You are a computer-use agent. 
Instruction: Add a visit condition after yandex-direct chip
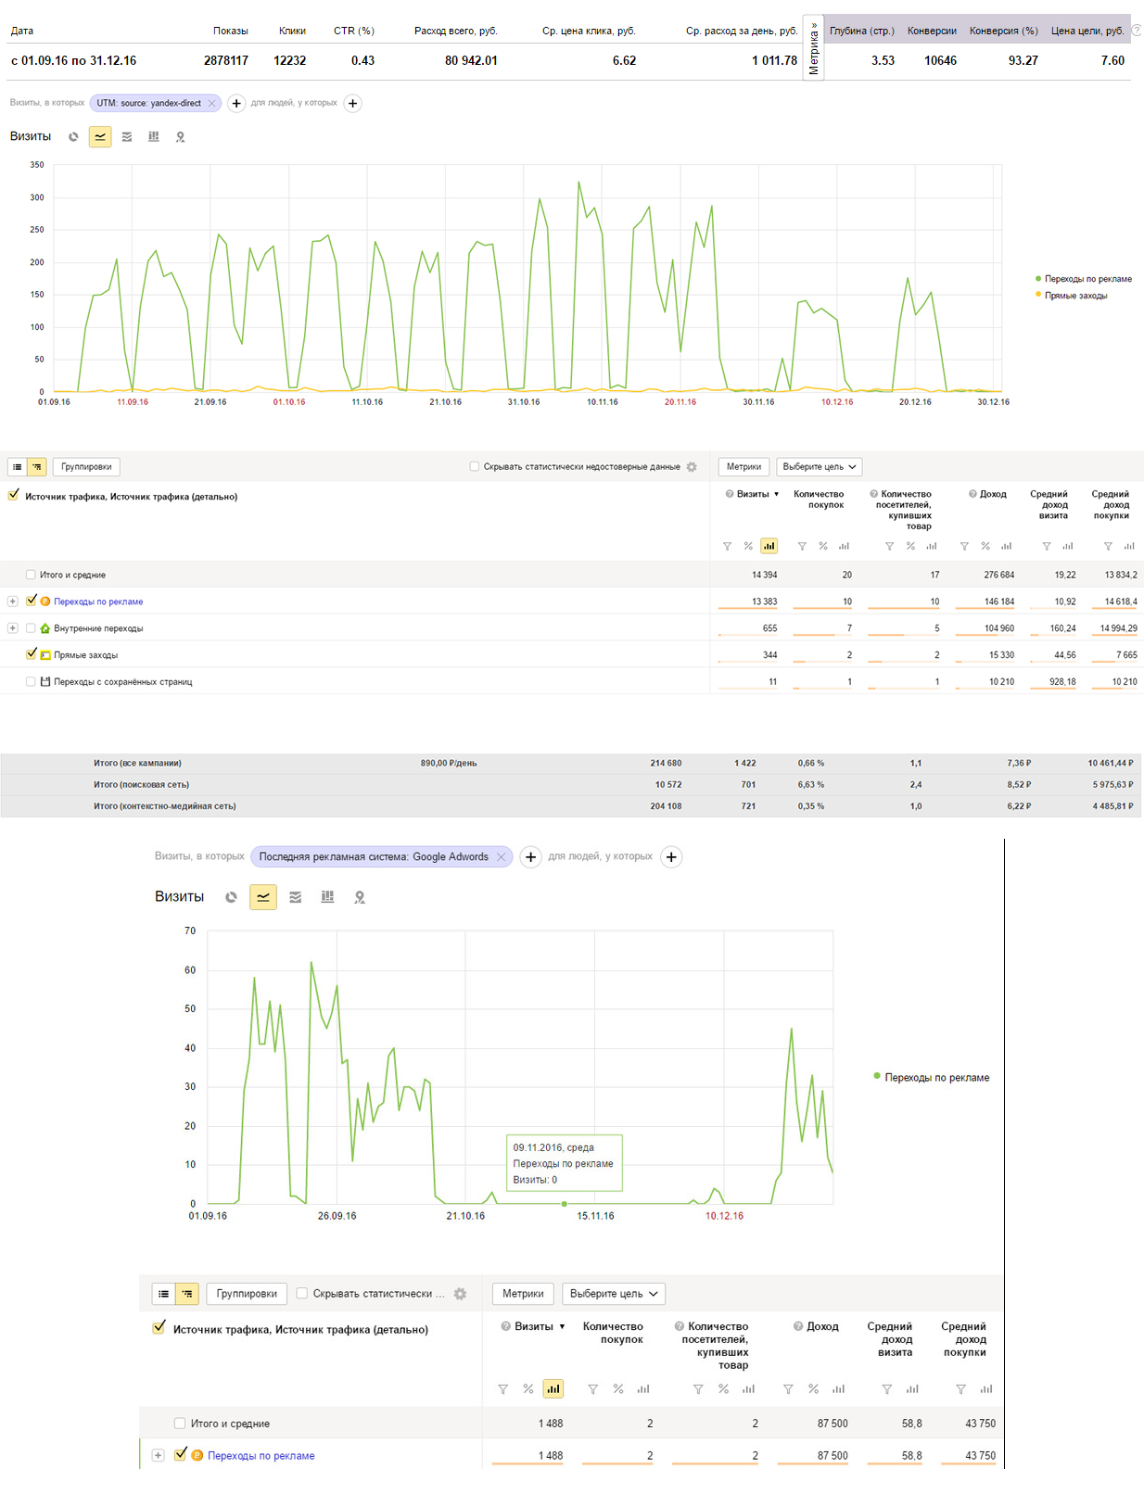[x=236, y=103]
